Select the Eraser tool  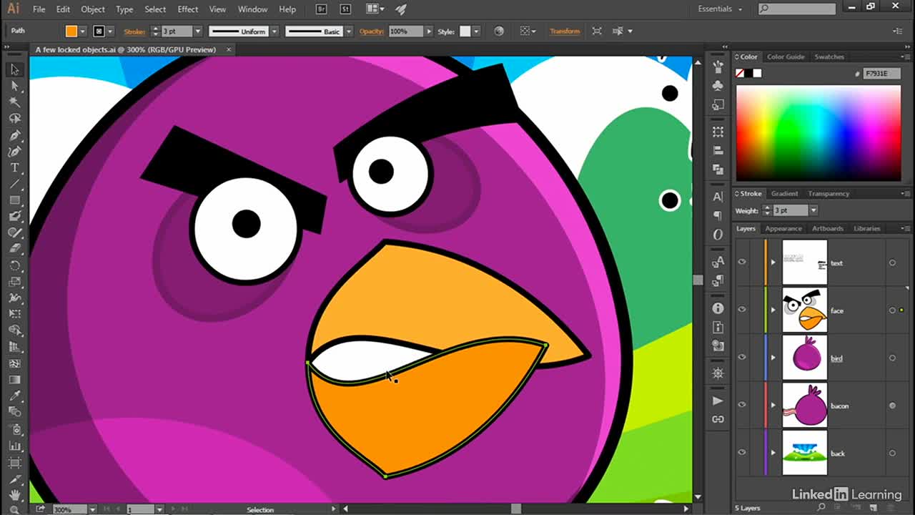(14, 248)
